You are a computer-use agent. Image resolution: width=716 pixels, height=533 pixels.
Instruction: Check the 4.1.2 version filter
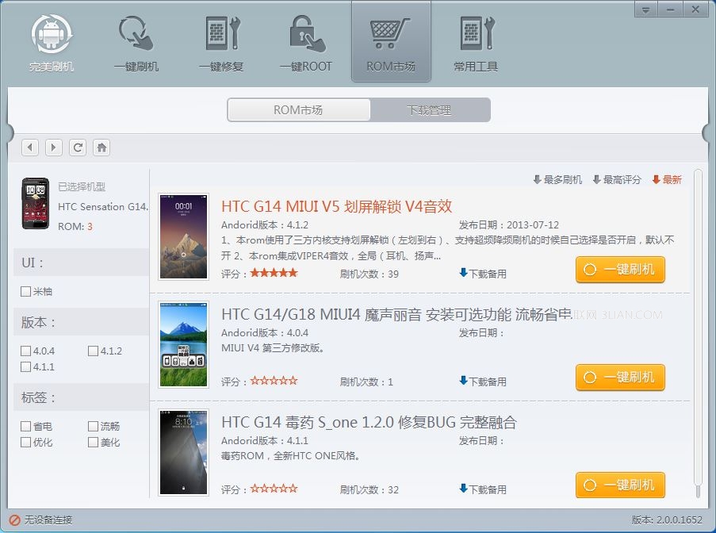(93, 351)
